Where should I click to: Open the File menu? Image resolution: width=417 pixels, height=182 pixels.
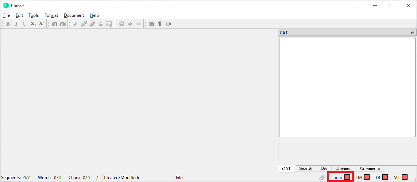(7, 15)
